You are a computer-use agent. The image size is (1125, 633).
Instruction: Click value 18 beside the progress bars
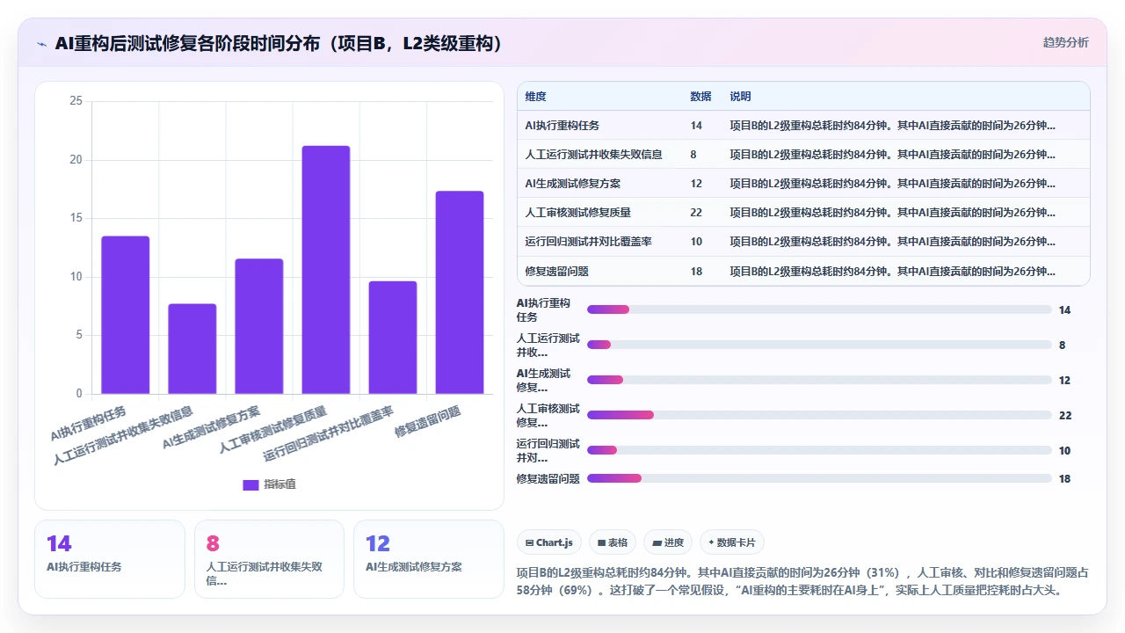click(1065, 478)
